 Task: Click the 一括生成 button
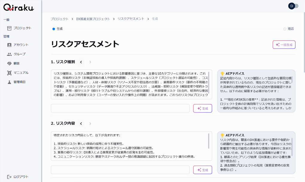pyautogui.click(x=284, y=44)
